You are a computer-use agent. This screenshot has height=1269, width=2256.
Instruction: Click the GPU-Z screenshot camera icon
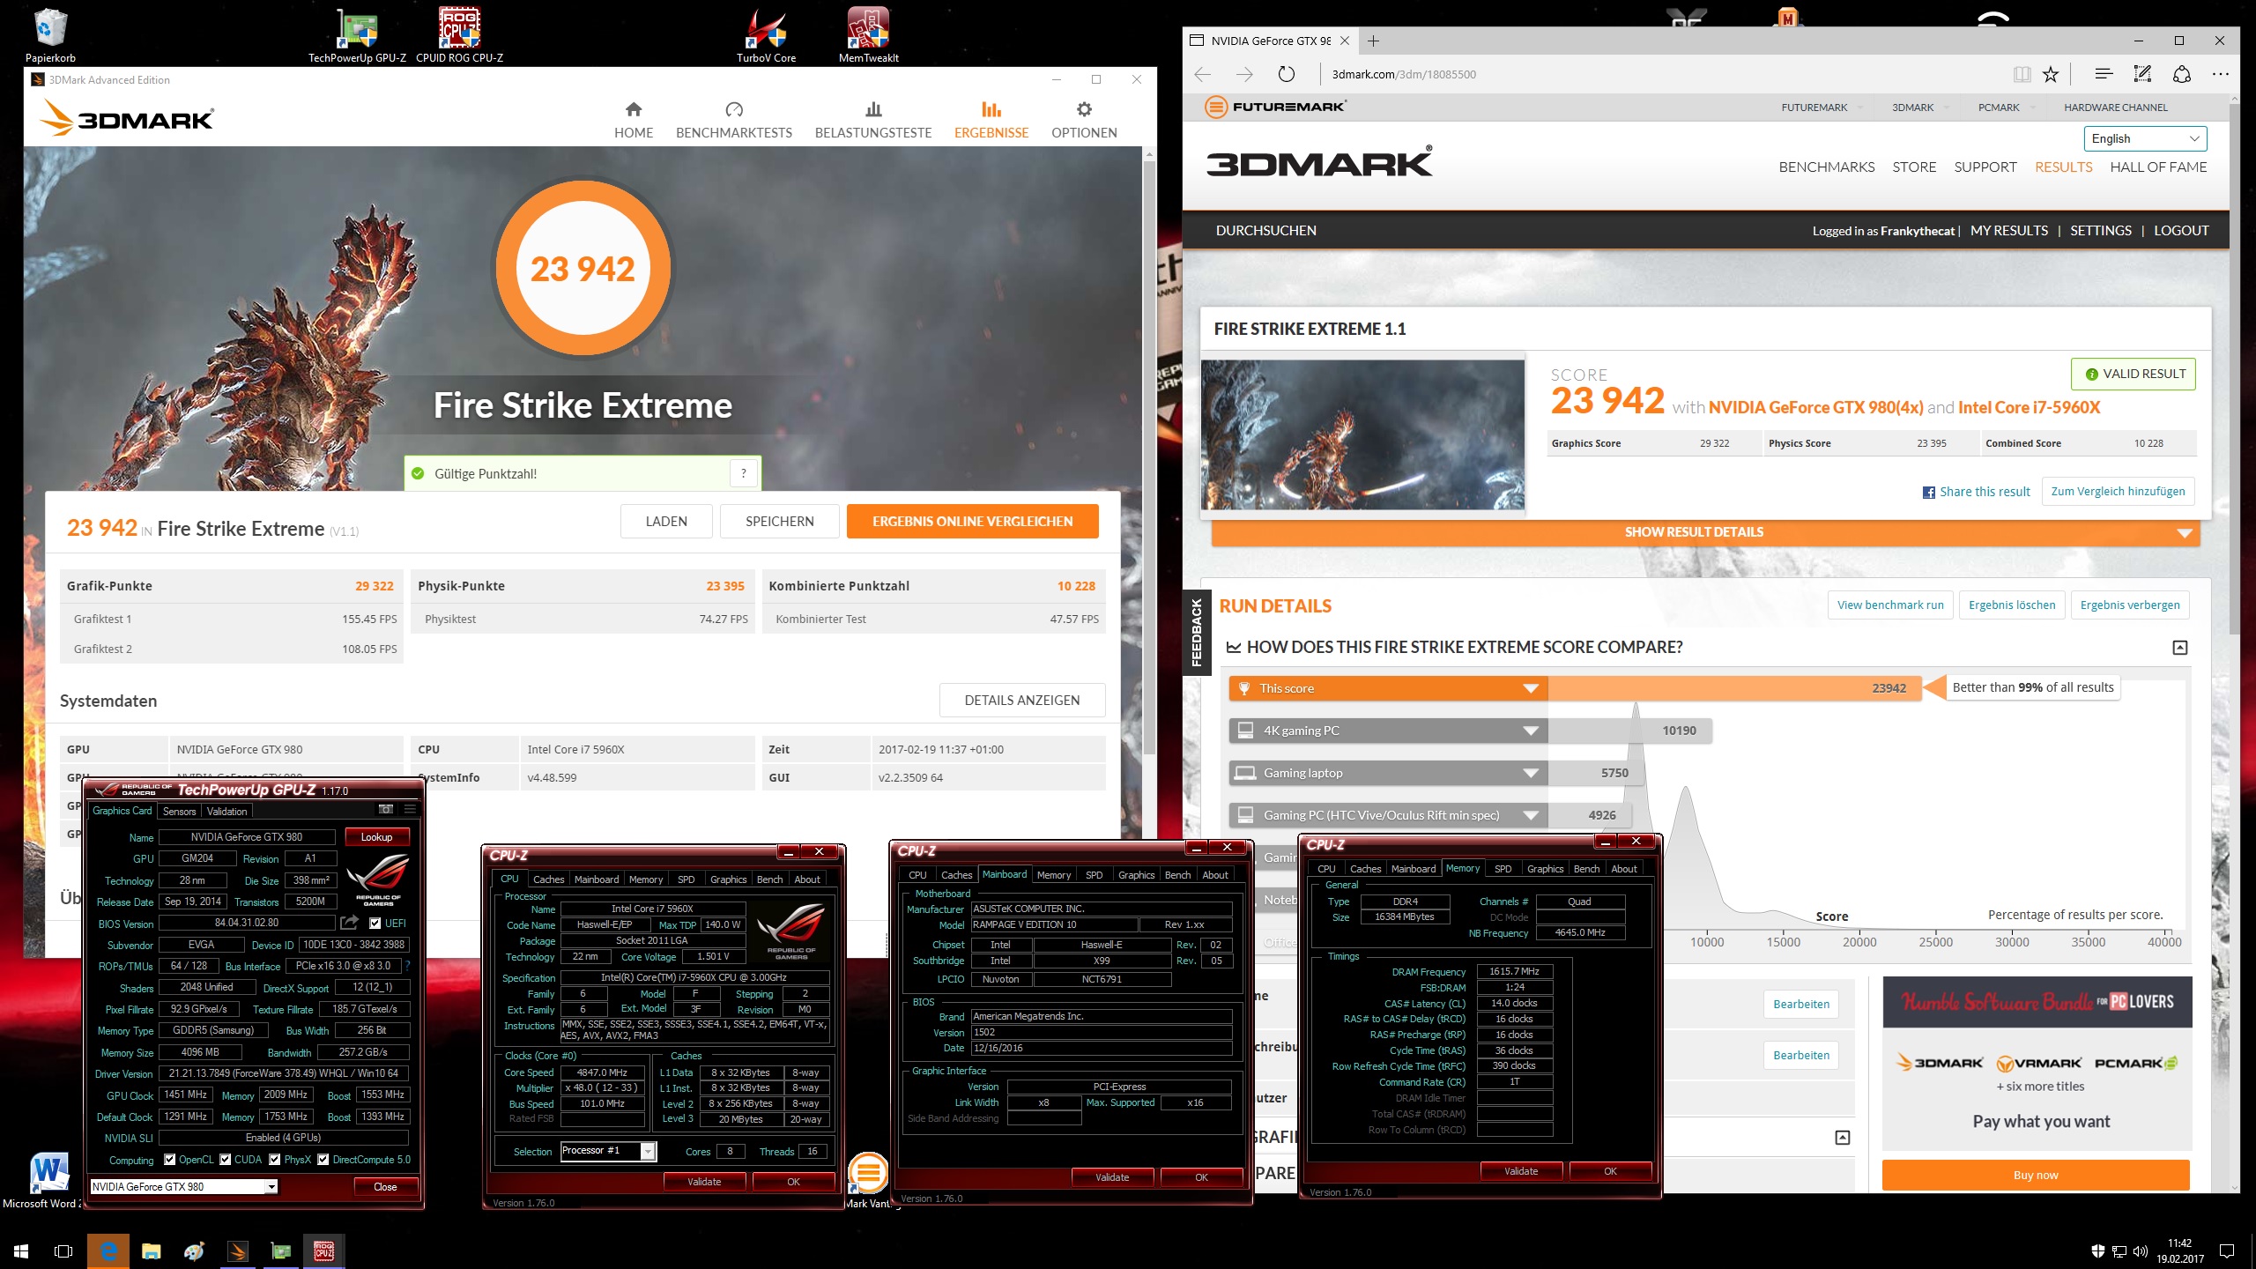[x=385, y=809]
